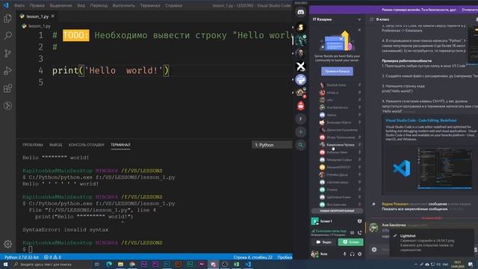Disconnect from the voice channel
The image size is (478, 269).
click(x=360, y=232)
